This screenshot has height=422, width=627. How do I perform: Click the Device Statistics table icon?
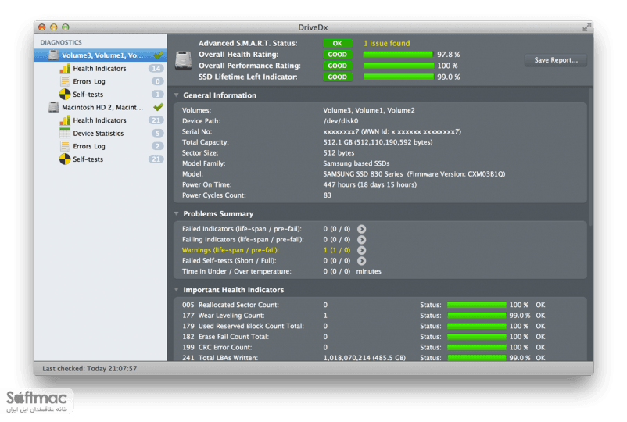pyautogui.click(x=65, y=133)
